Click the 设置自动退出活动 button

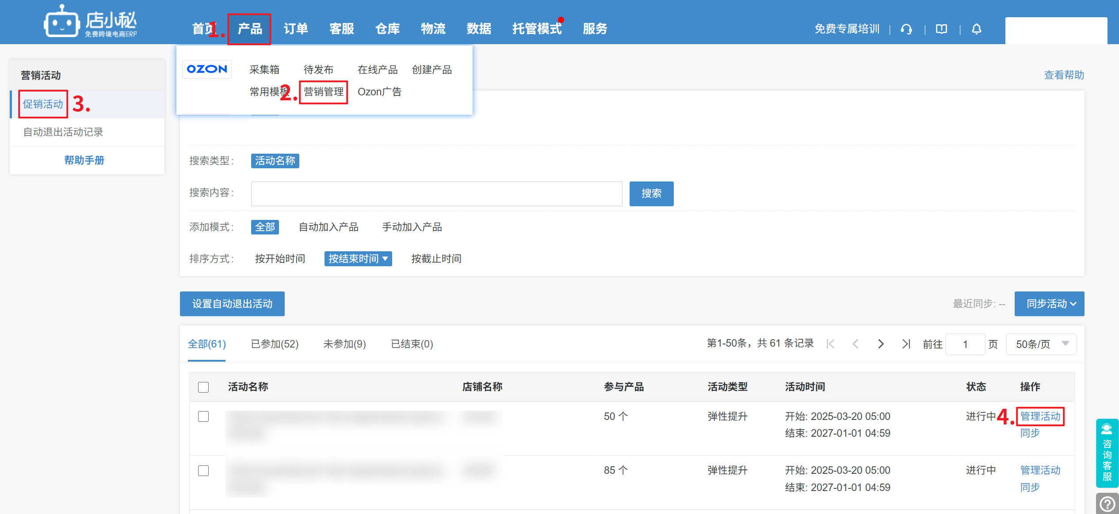(x=232, y=304)
